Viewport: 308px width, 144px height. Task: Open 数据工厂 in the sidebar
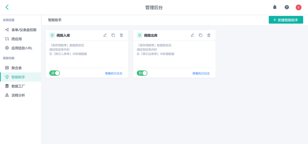click(21, 86)
